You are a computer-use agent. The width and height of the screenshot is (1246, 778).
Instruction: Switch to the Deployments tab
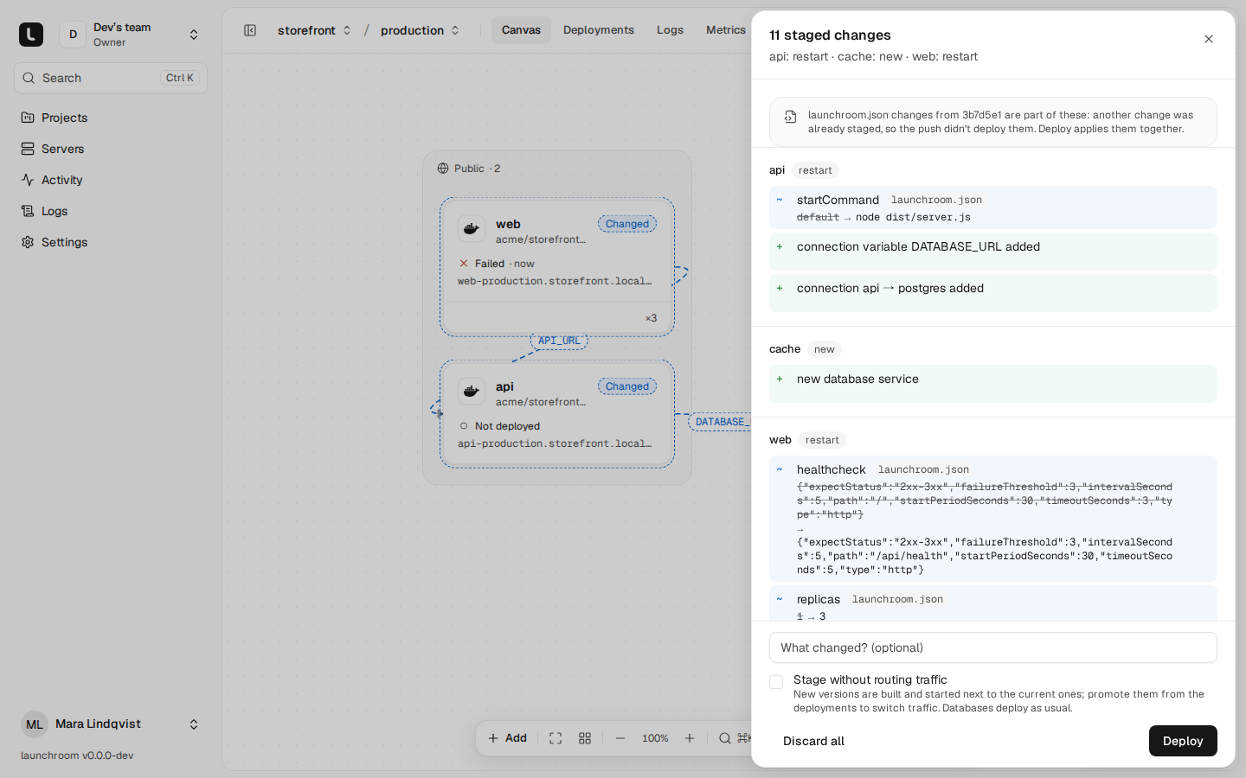click(599, 30)
